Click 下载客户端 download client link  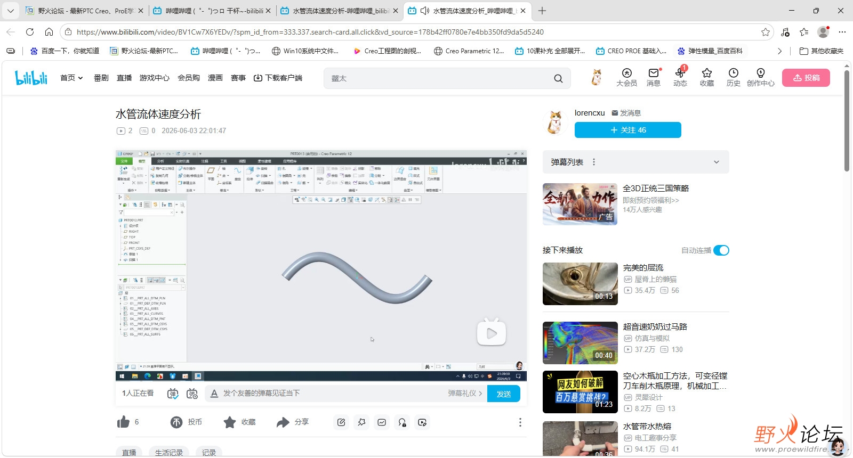(x=278, y=78)
